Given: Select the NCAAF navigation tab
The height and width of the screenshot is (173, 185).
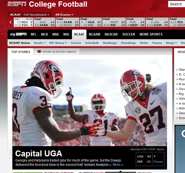Looking at the screenshot, I should click(x=79, y=34).
